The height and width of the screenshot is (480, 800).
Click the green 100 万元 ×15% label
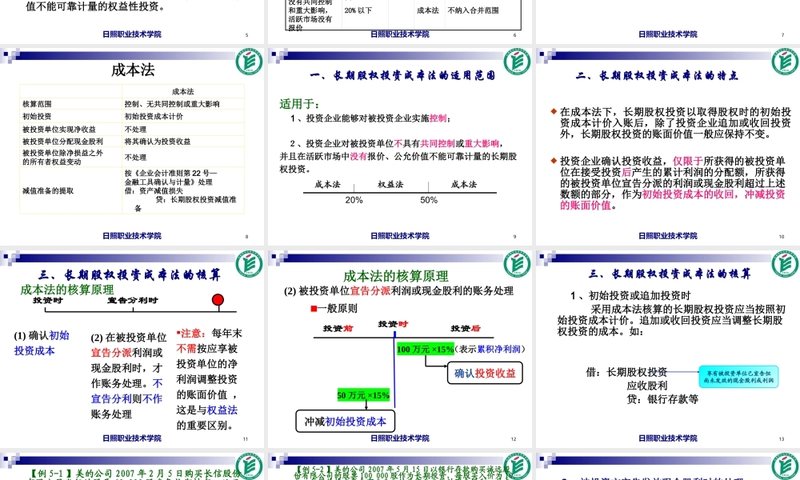point(425,349)
